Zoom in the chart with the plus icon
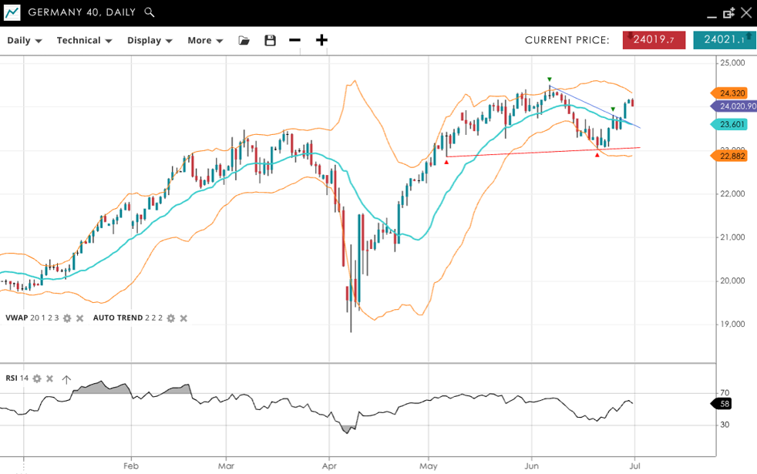The width and height of the screenshot is (757, 474). coord(321,40)
